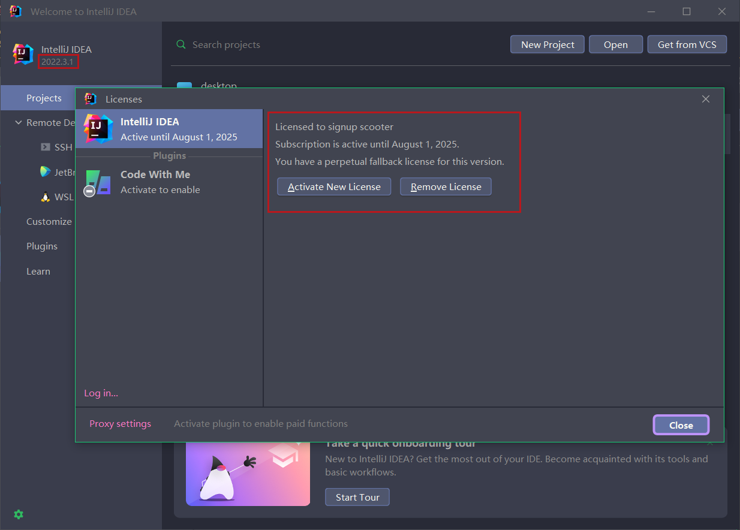Select the IntelliJ IDEA license entry
Image resolution: width=740 pixels, height=530 pixels.
169,129
